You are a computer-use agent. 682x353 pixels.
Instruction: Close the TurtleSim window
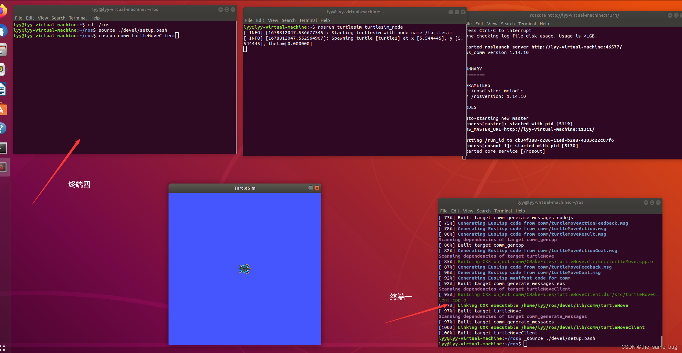(x=317, y=188)
